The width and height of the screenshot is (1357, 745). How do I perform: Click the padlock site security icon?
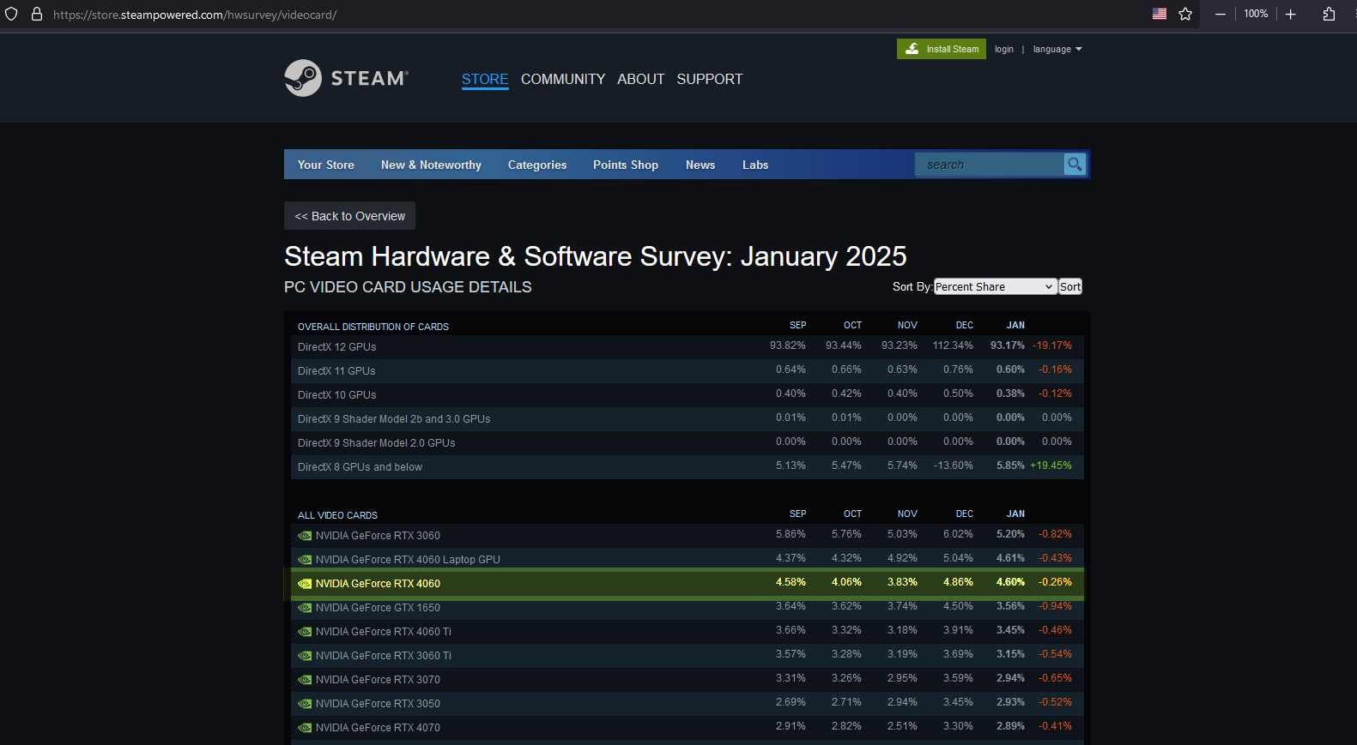(37, 14)
